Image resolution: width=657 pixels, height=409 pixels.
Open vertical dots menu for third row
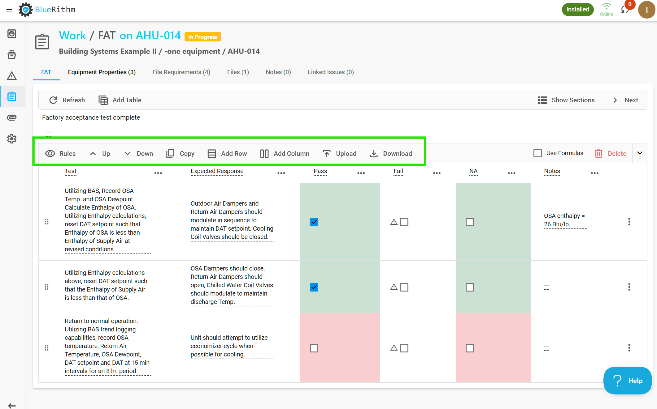(x=629, y=348)
